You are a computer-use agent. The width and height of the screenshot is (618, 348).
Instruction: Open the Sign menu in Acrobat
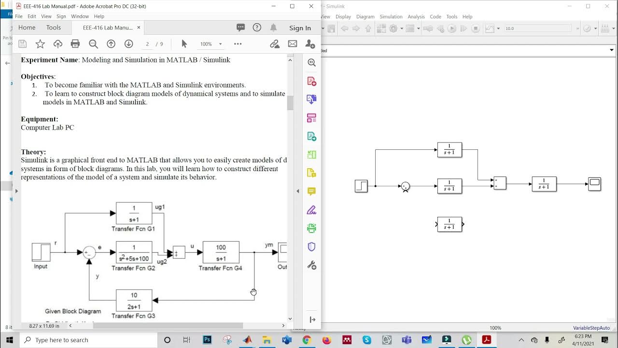pos(61,16)
